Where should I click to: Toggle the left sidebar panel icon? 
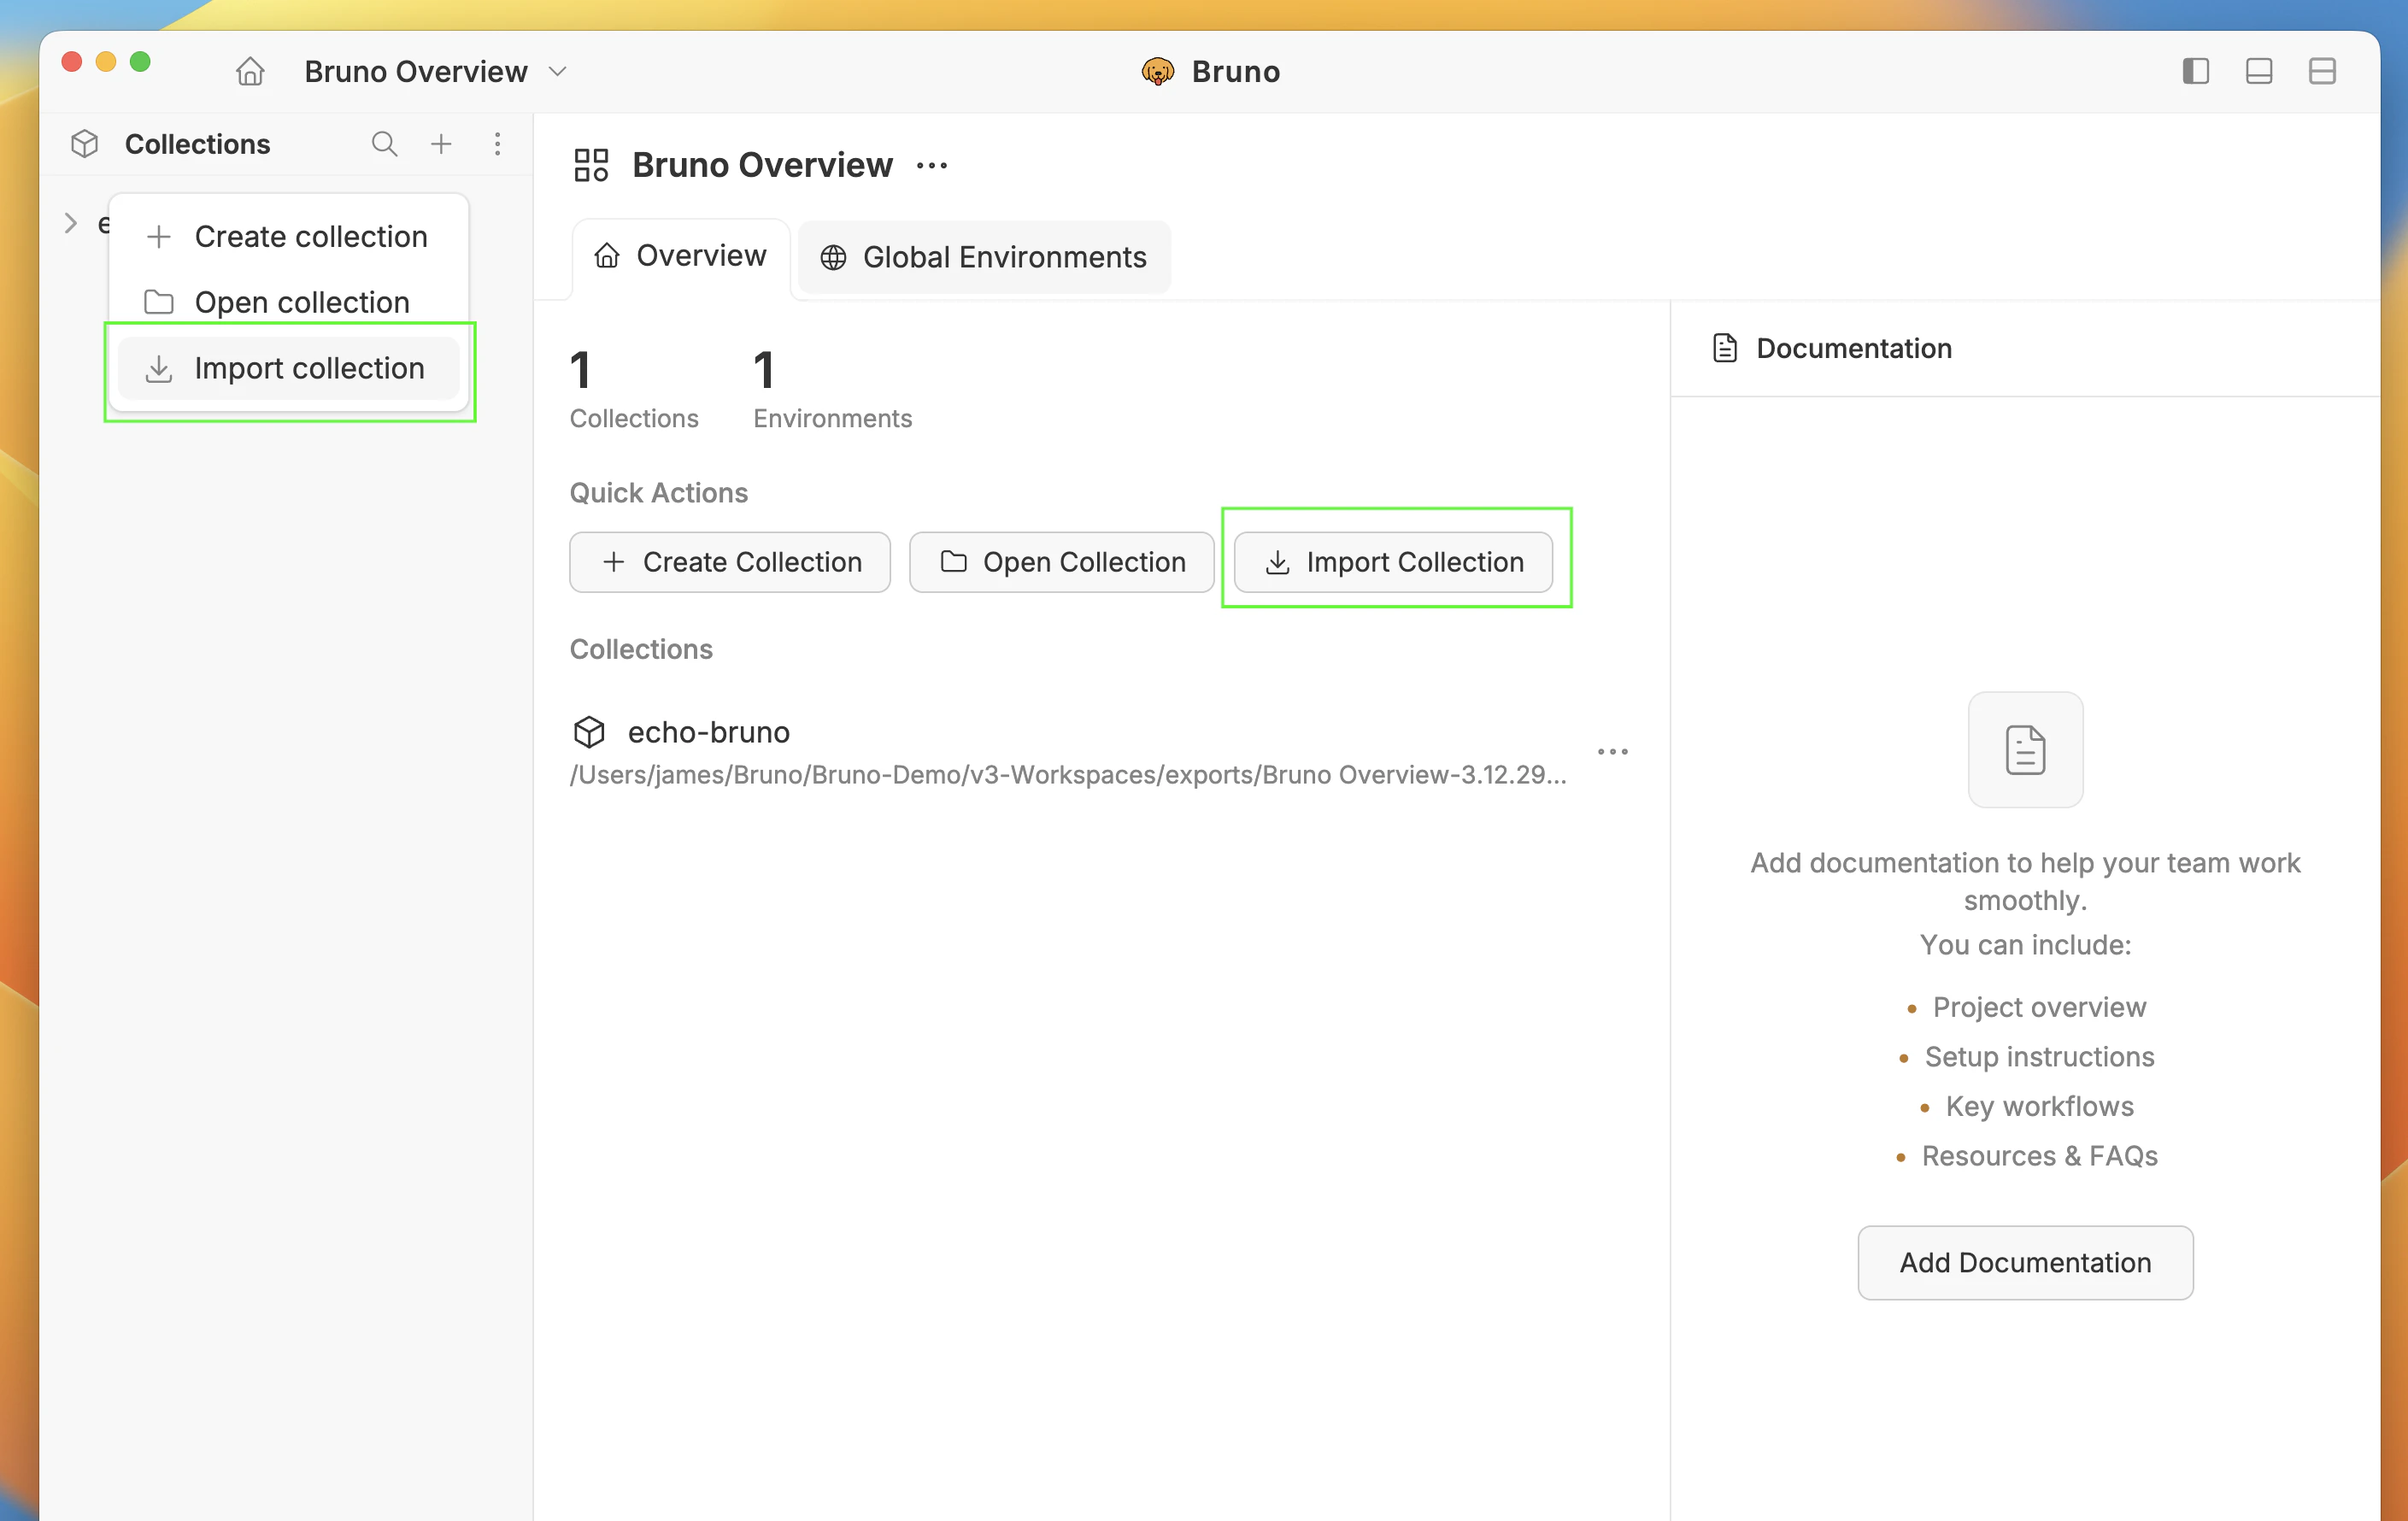[2195, 71]
